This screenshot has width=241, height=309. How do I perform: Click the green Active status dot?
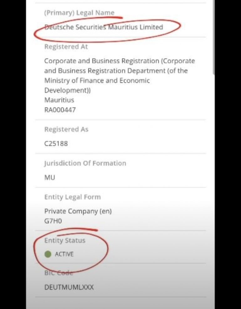[48, 254]
